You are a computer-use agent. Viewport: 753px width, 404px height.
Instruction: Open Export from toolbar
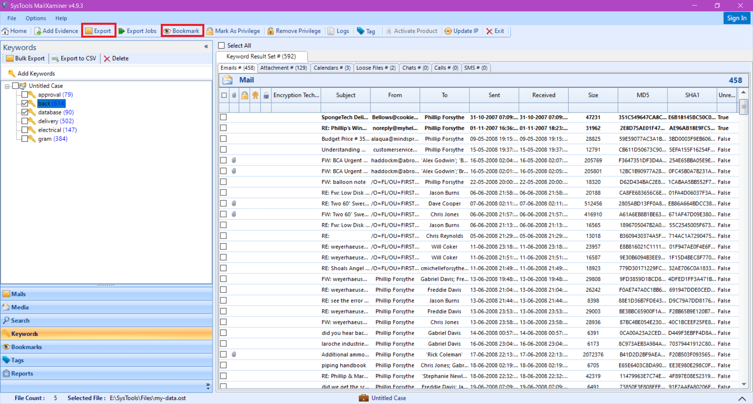pyautogui.click(x=98, y=31)
